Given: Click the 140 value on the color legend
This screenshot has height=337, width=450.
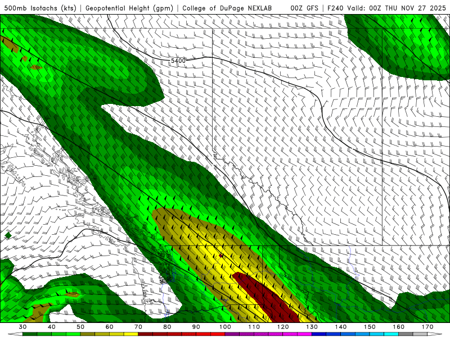Looking at the screenshot, I should (341, 327).
